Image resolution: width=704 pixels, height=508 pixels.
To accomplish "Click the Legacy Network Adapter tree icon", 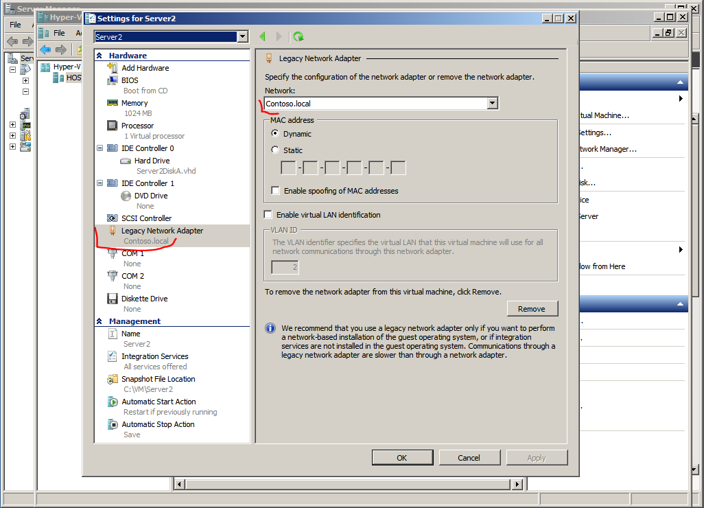I will [113, 231].
